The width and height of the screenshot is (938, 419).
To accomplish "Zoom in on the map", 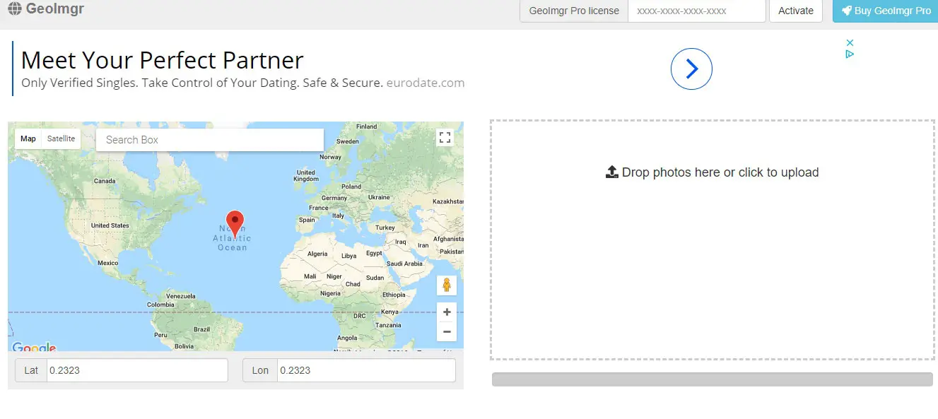I will 446,312.
